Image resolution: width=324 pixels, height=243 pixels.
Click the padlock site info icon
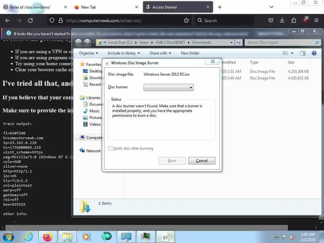click(60, 21)
